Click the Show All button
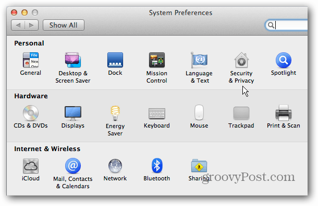This screenshot has height=206, width=318. pos(64,25)
